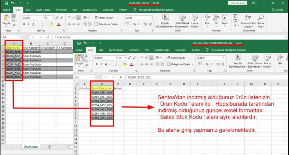Click AutoSum sigma icon in UrunListesi window
The height and width of the screenshot is (155, 289).
[235, 16]
